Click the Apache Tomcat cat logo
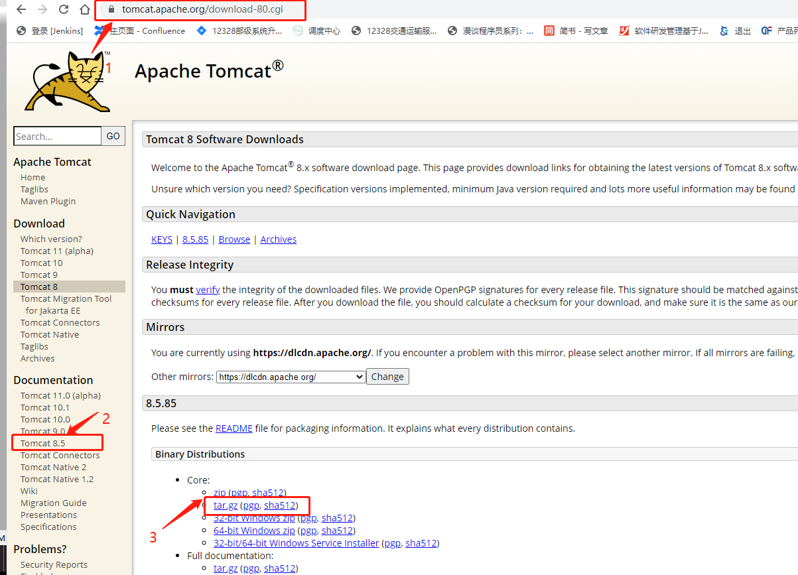The width and height of the screenshot is (798, 575). tap(66, 78)
